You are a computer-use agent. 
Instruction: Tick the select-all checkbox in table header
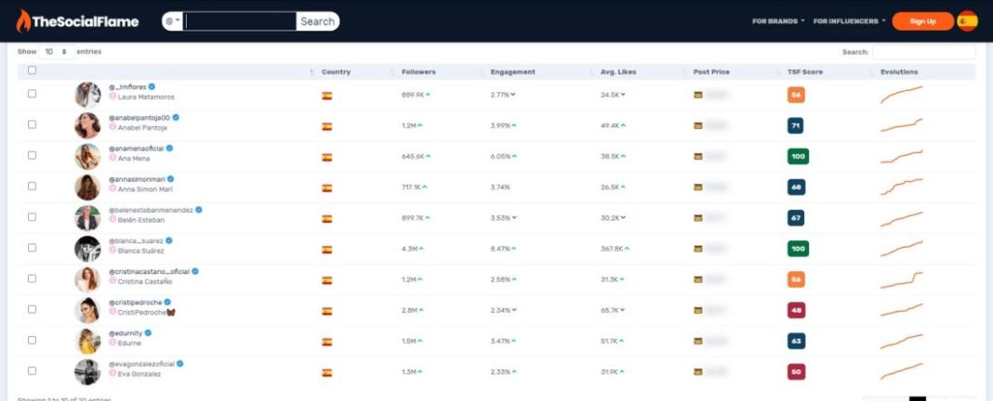32,71
